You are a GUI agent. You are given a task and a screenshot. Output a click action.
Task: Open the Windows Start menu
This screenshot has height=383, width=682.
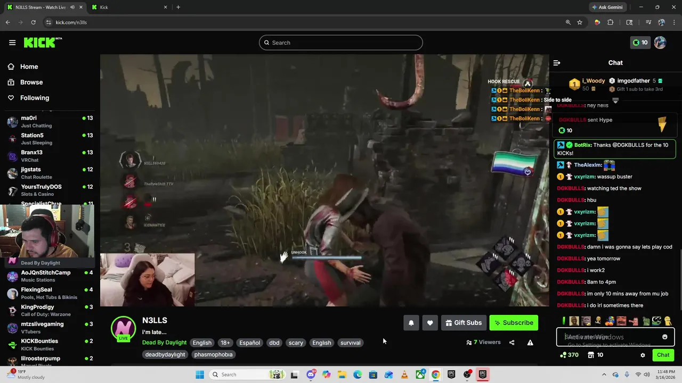point(200,374)
